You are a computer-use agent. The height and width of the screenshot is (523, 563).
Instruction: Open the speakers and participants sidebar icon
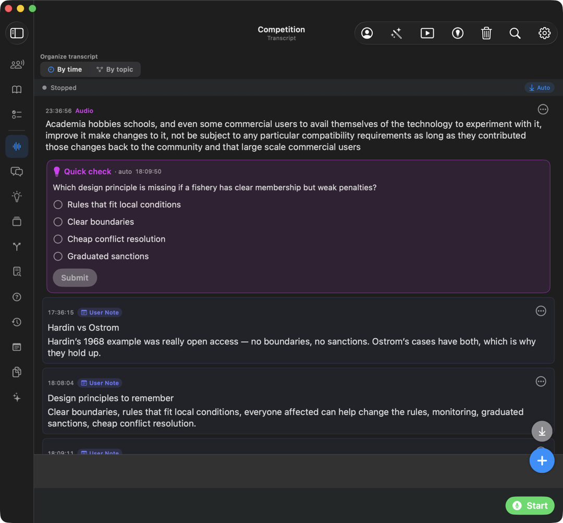point(17,64)
